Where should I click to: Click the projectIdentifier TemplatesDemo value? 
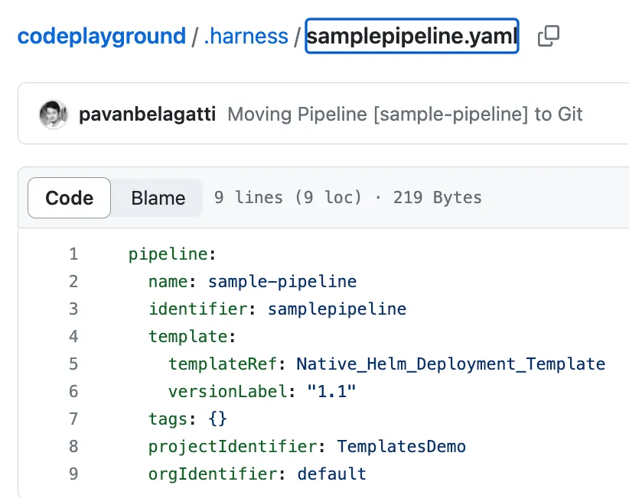pos(403,446)
